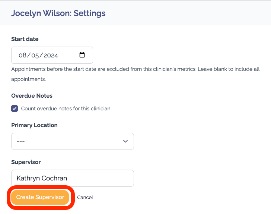Click the --- placeholder text in Primary Location
The width and height of the screenshot is (271, 214).
21,142
